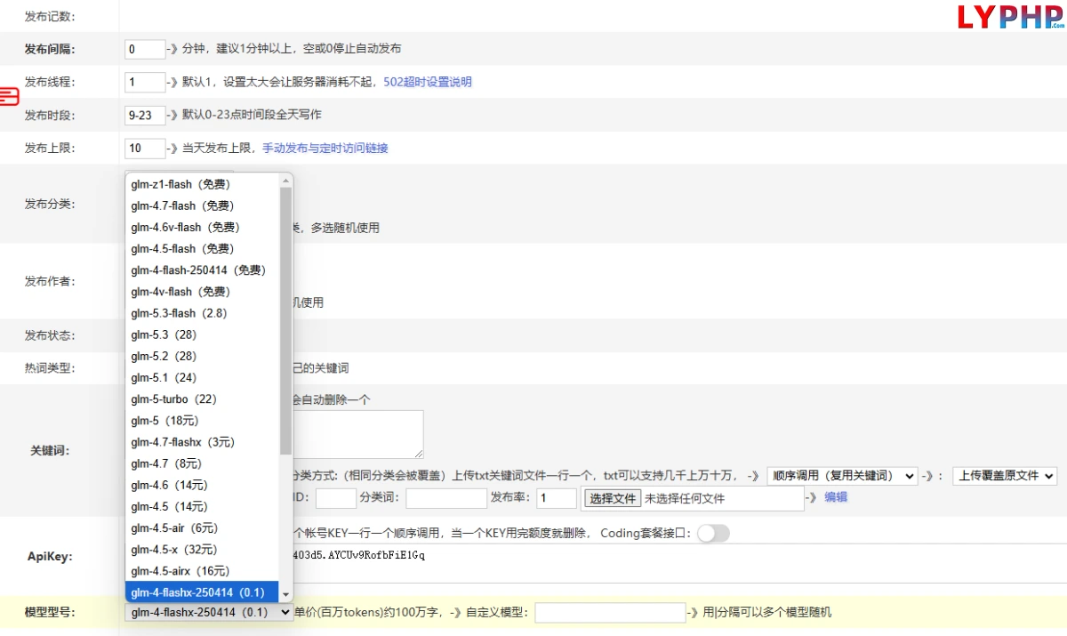Select the glm-4.5-airx（16元） option
The height and width of the screenshot is (636, 1067).
(203, 571)
